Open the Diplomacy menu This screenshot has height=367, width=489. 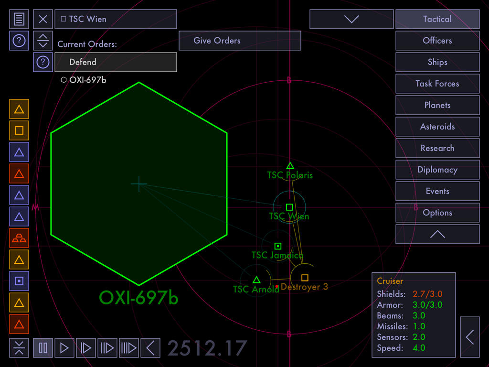tap(437, 170)
